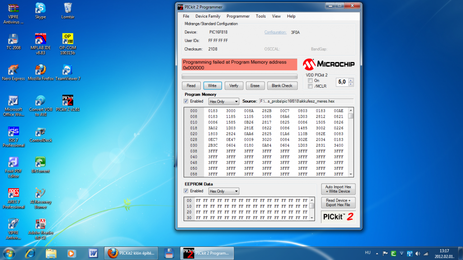463x260 pixels.
Task: Launch TC 2008 desktop shortcut
Action: coord(13,42)
